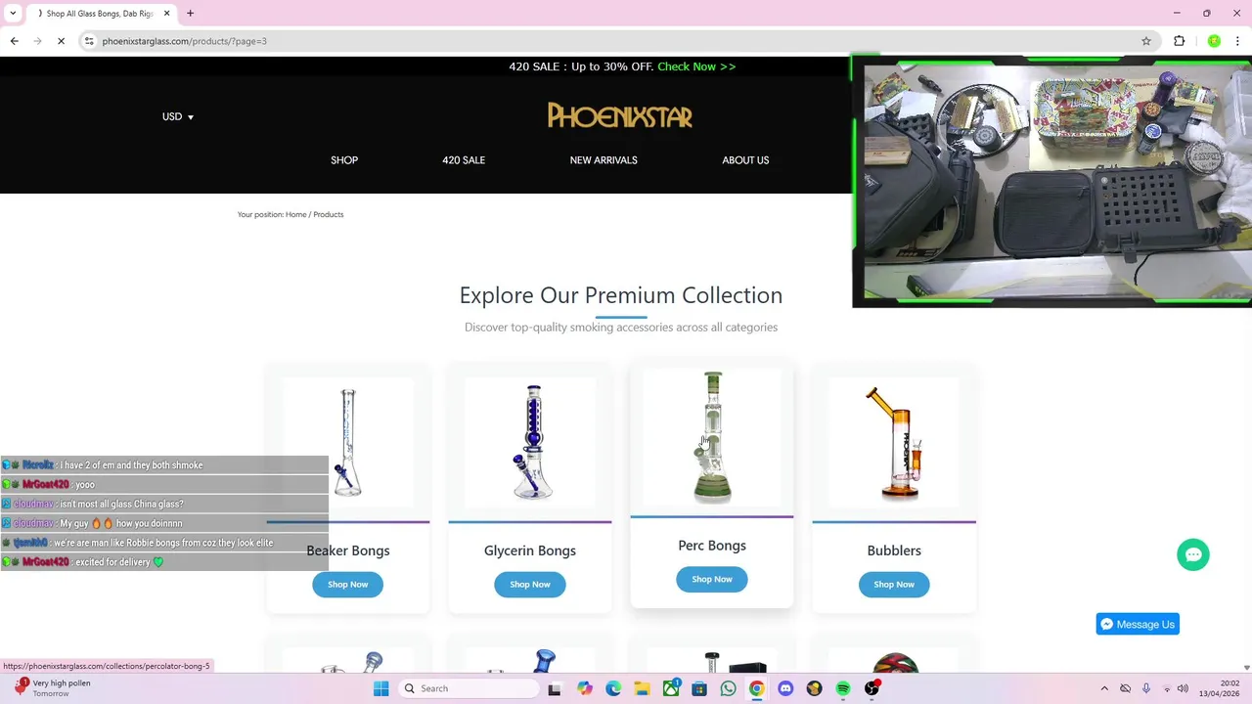Open the network Wi-Fi icon in tray
The width and height of the screenshot is (1252, 704).
point(1166,688)
